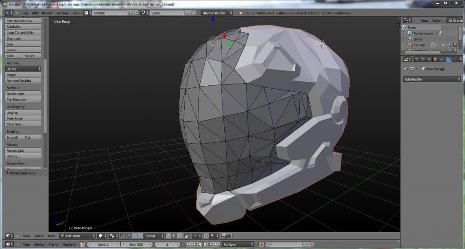The width and height of the screenshot is (465, 249).
Task: Open the No Sync dropdown
Action: coord(238,244)
